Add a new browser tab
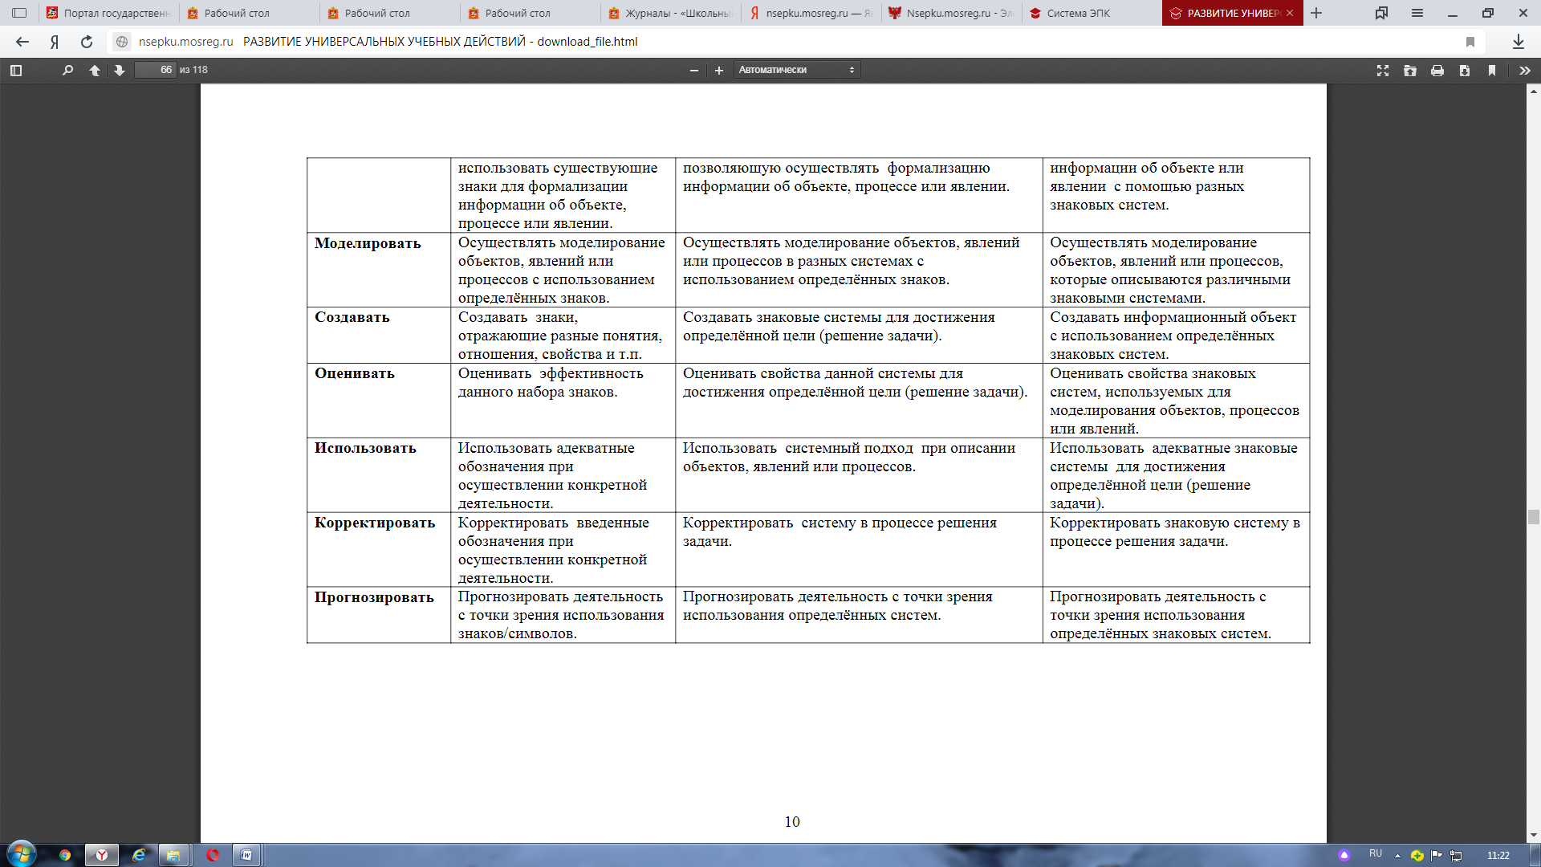Image resolution: width=1541 pixels, height=867 pixels. 1316,13
